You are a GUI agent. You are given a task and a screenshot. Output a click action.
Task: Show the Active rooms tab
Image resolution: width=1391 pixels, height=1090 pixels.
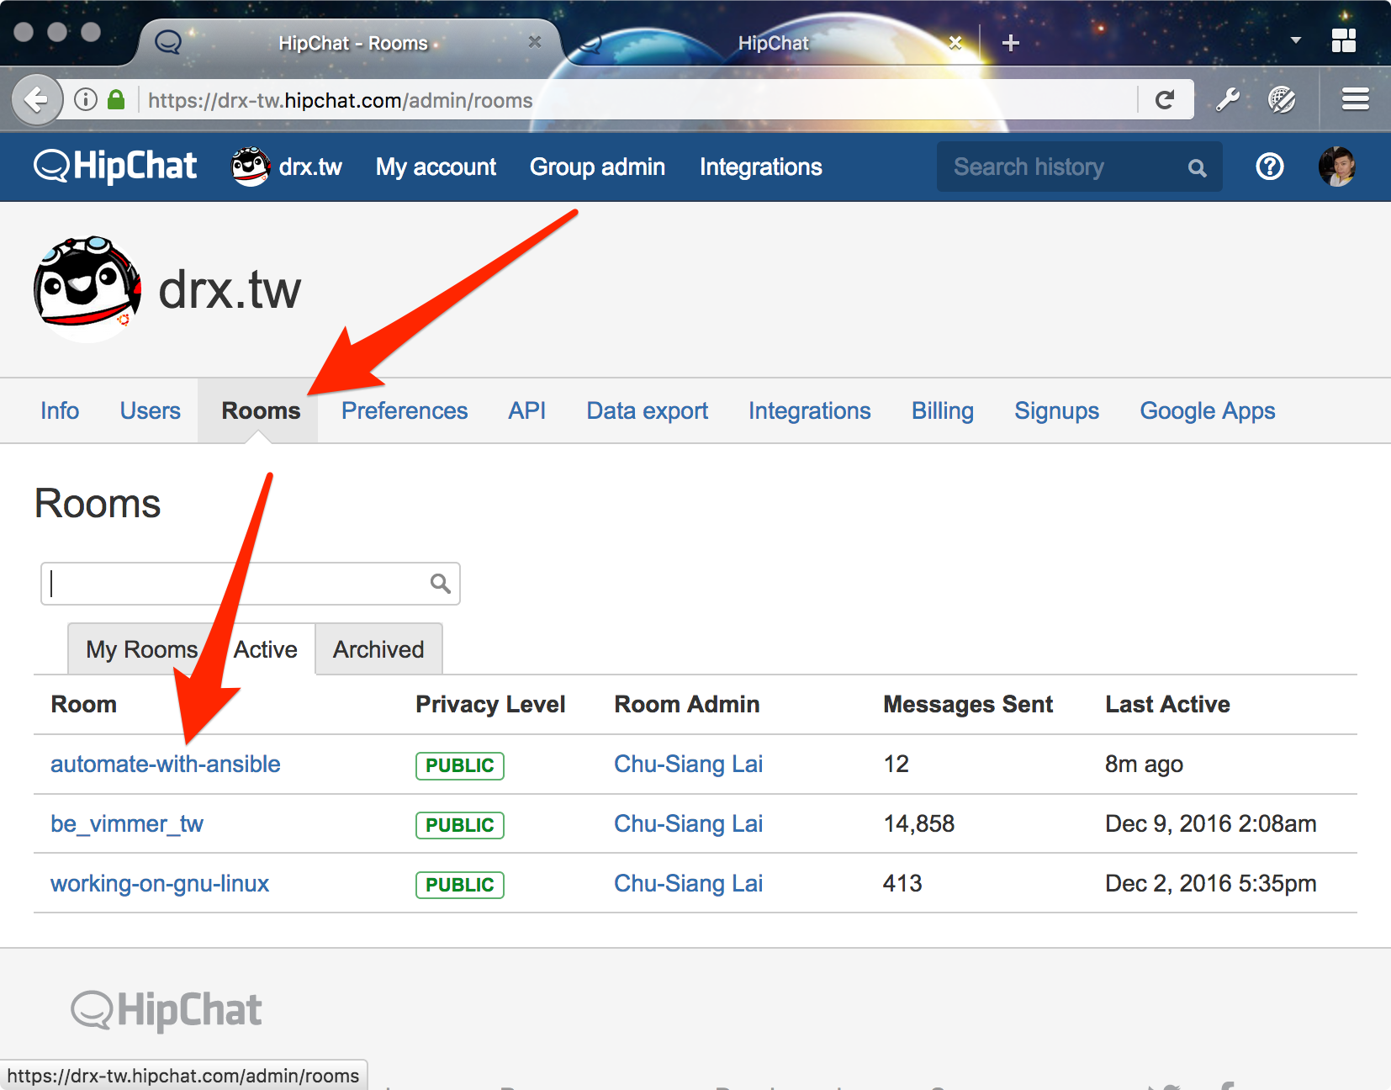[265, 649]
